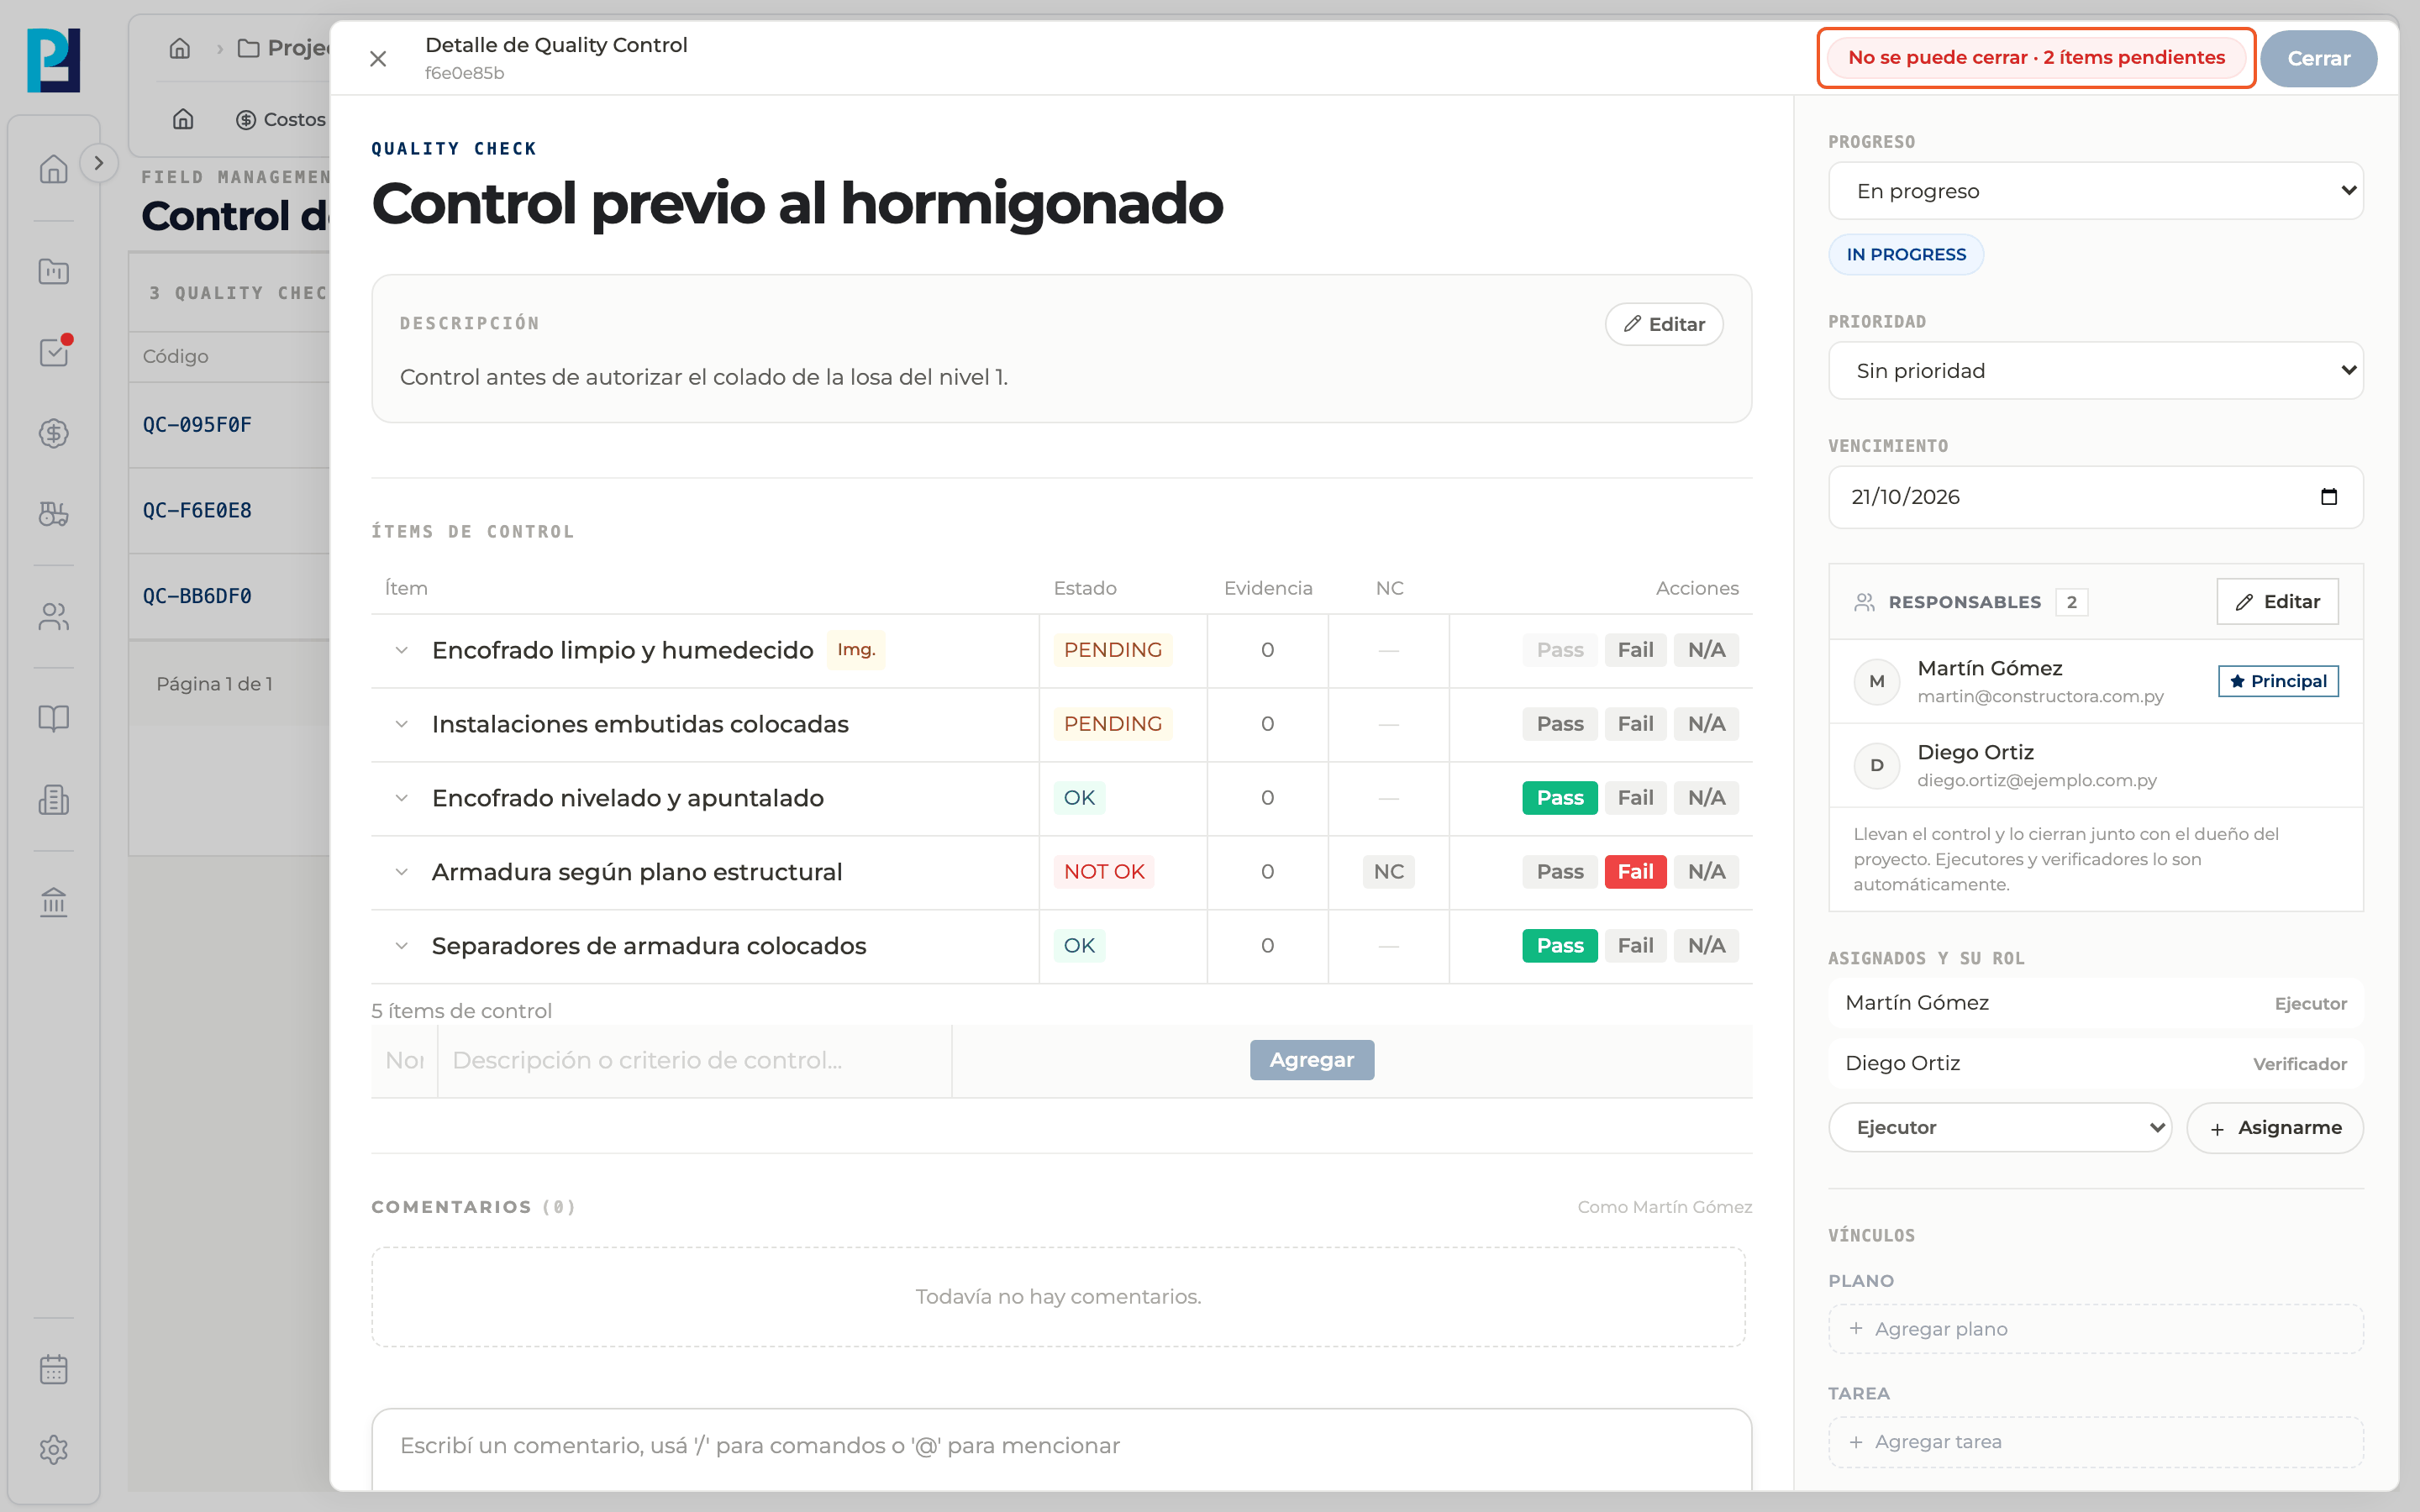Open the Vencimiento calendar picker icon
Viewport: 2420px width, 1512px height.
(2328, 497)
